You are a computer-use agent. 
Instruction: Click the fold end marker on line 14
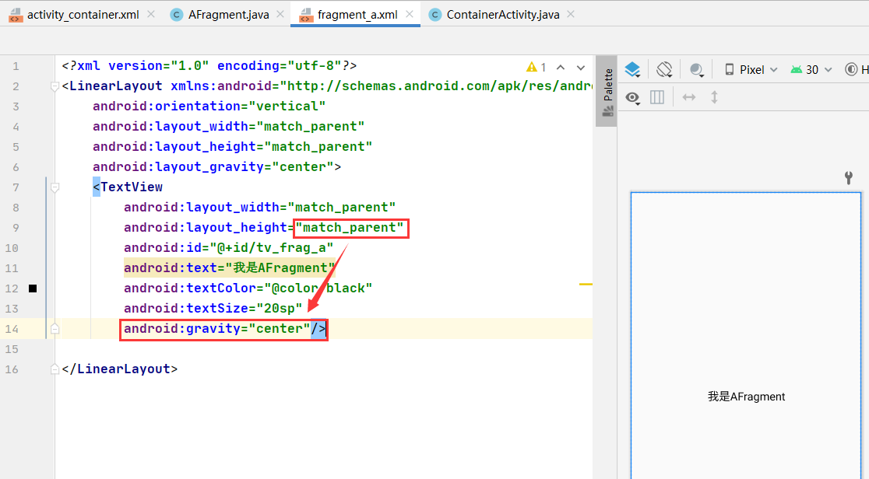click(x=55, y=329)
